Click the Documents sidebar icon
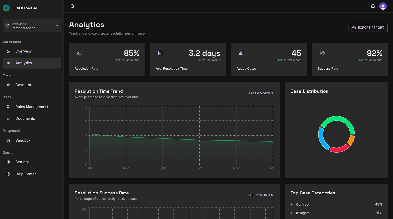The width and height of the screenshot is (393, 219). [8, 119]
